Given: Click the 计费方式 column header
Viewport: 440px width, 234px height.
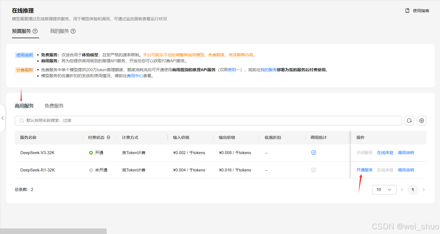Looking at the screenshot, I should (x=130, y=138).
